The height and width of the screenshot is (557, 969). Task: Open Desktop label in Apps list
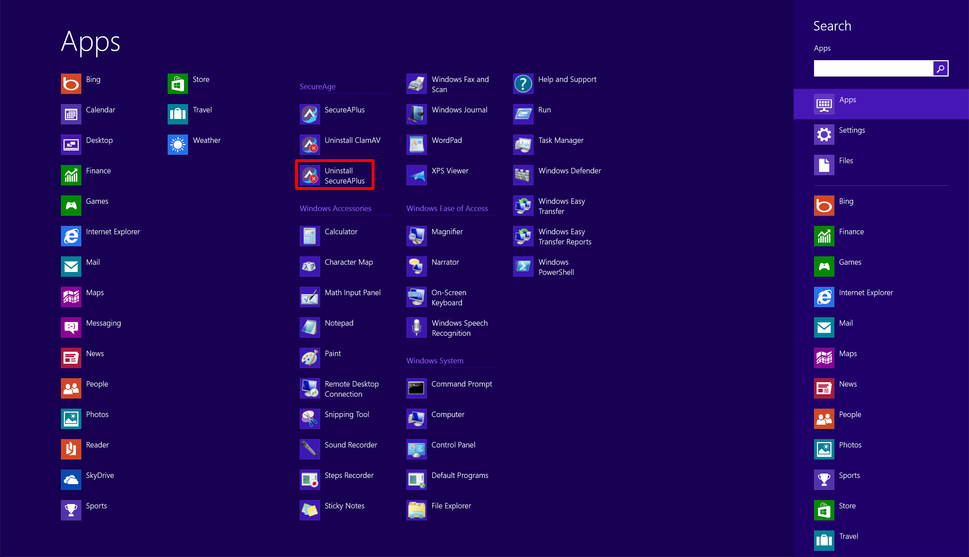99,140
